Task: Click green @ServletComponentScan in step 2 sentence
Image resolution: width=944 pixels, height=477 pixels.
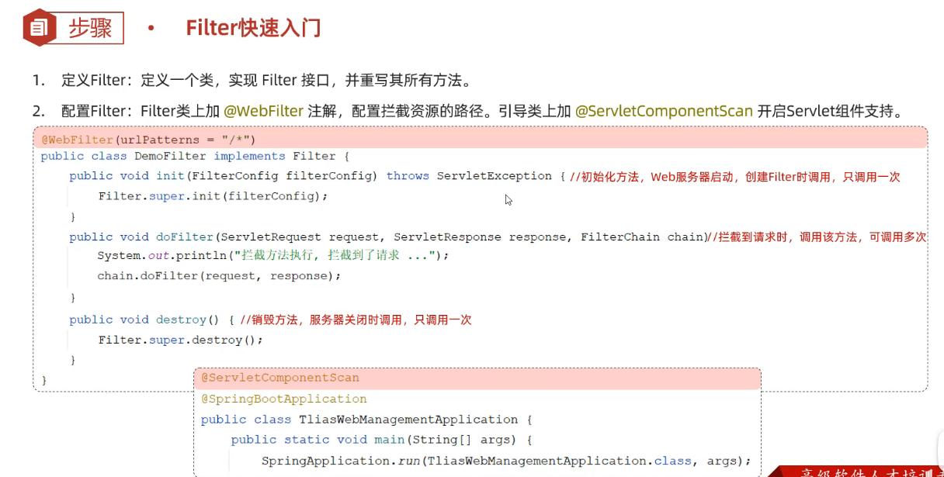Action: click(x=664, y=111)
